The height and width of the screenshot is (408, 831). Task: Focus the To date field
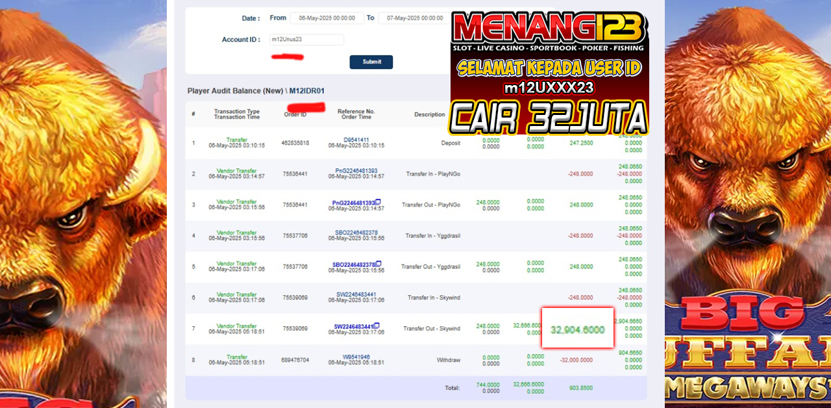pyautogui.click(x=414, y=18)
